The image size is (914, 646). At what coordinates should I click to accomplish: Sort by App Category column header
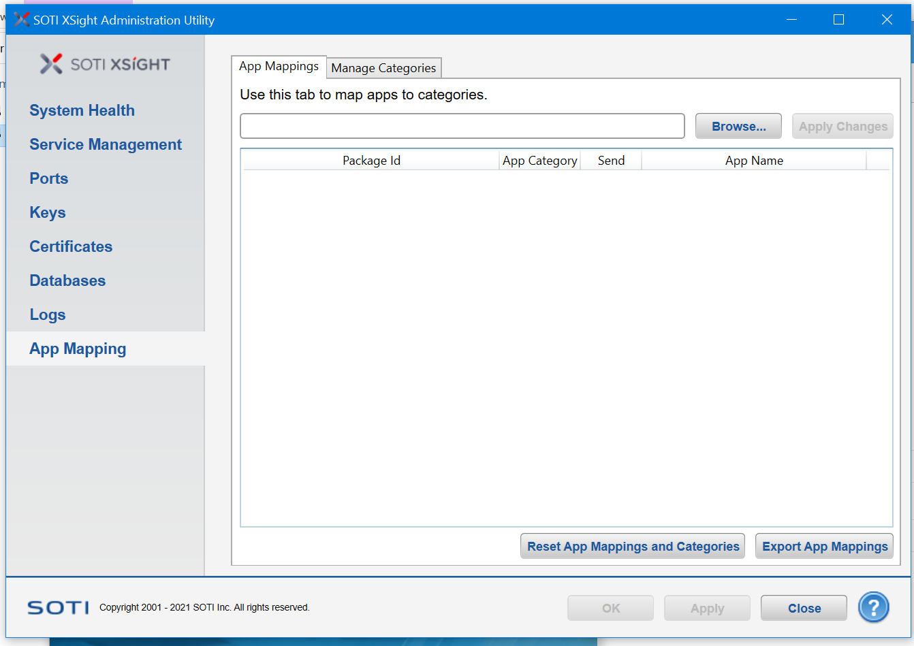tap(540, 161)
